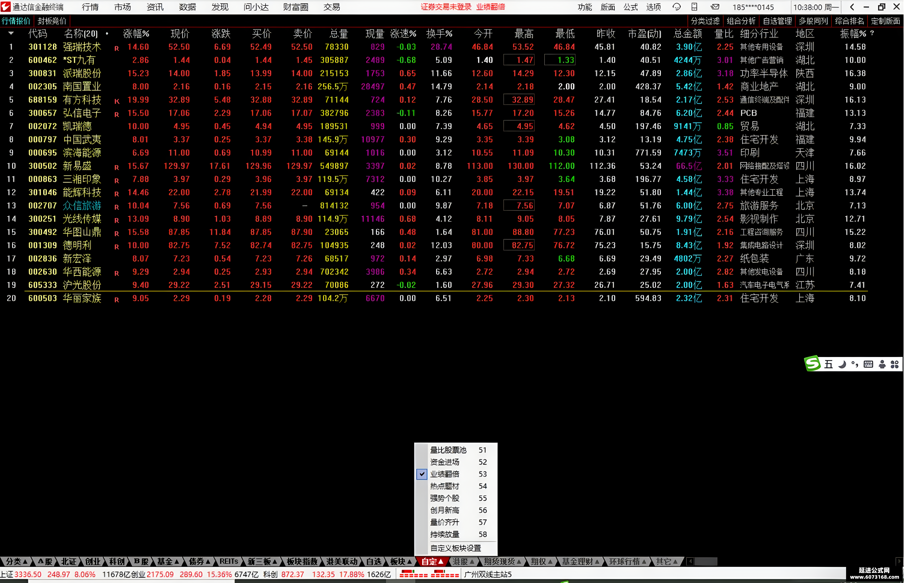Expand the 板块 bottom tab dropdown
This screenshot has height=583, width=904.
(401, 562)
